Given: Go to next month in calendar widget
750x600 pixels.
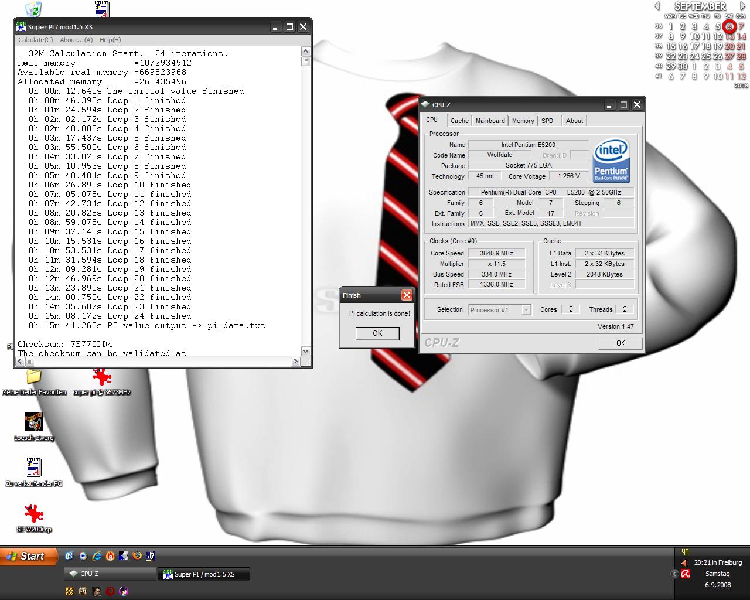Looking at the screenshot, I should [x=742, y=6].
